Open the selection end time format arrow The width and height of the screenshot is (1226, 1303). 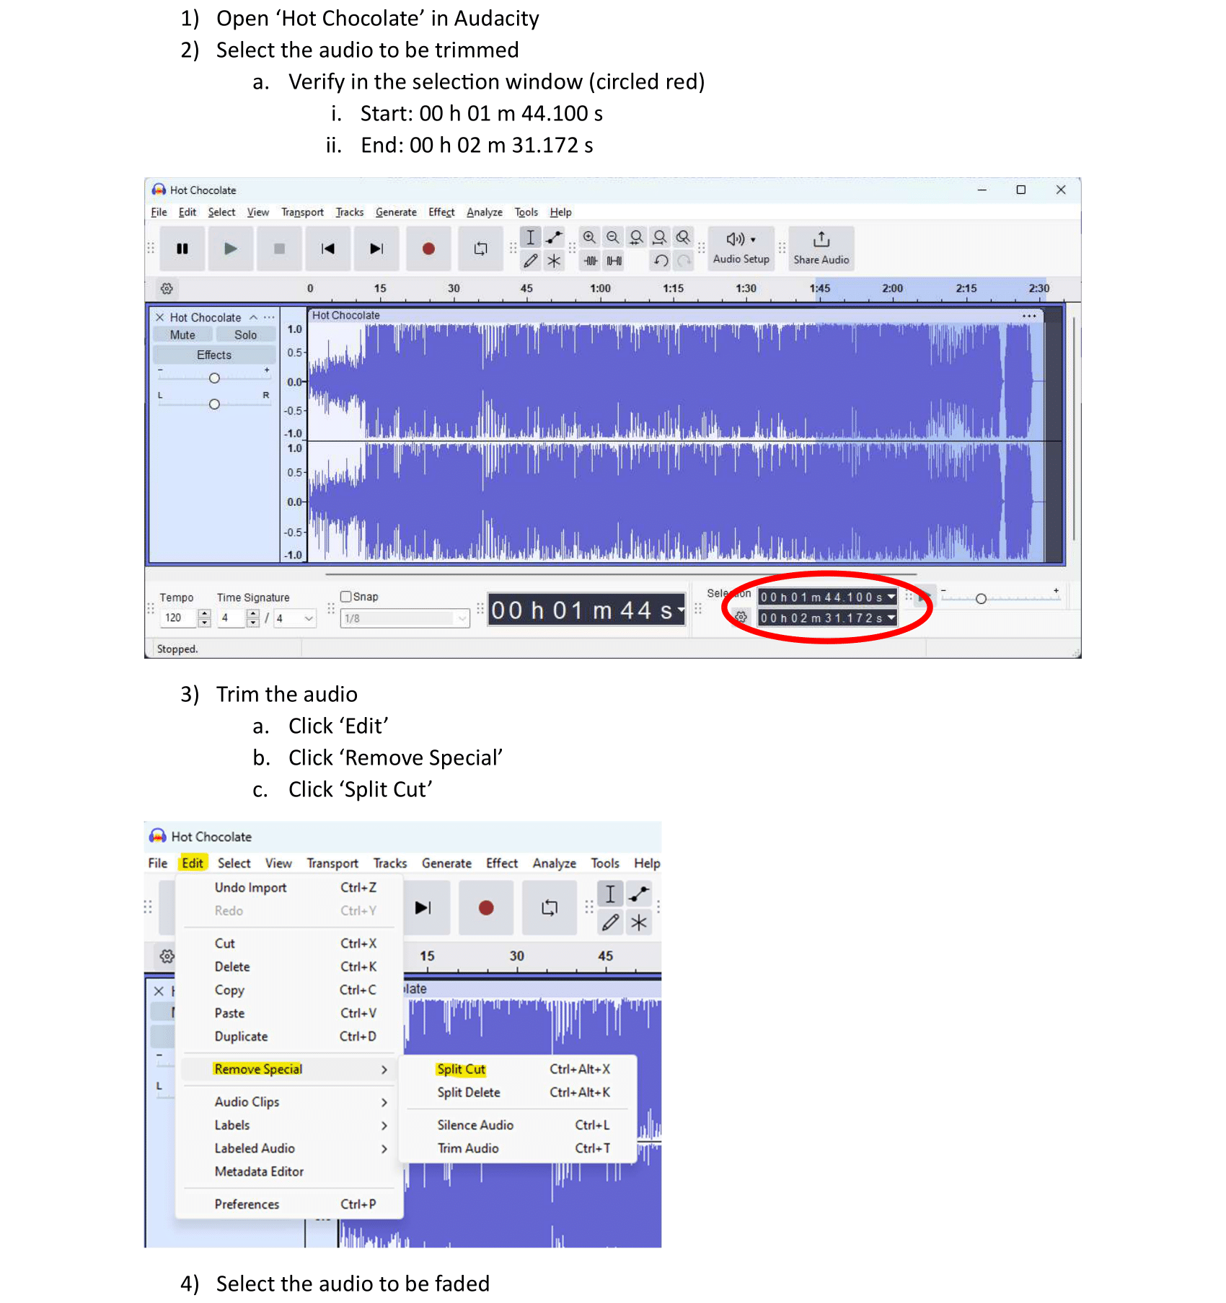click(x=891, y=618)
